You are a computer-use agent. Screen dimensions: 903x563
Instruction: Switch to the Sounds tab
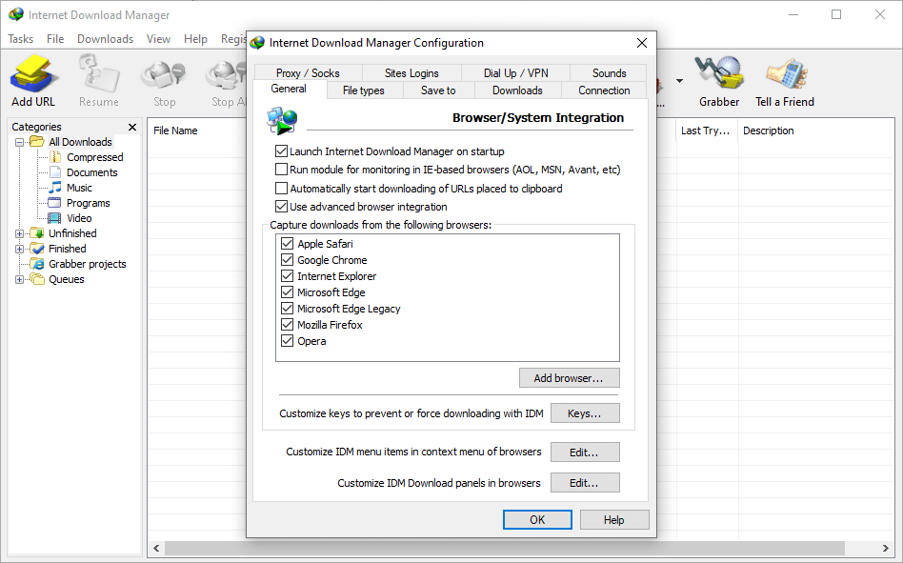609,73
